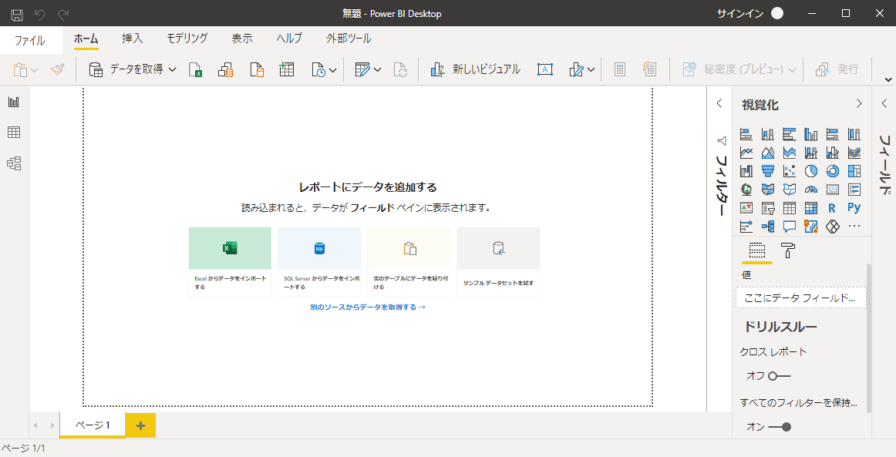Screen dimensions: 896x457
Task: Switch to data view in left sidebar
Action: point(14,133)
